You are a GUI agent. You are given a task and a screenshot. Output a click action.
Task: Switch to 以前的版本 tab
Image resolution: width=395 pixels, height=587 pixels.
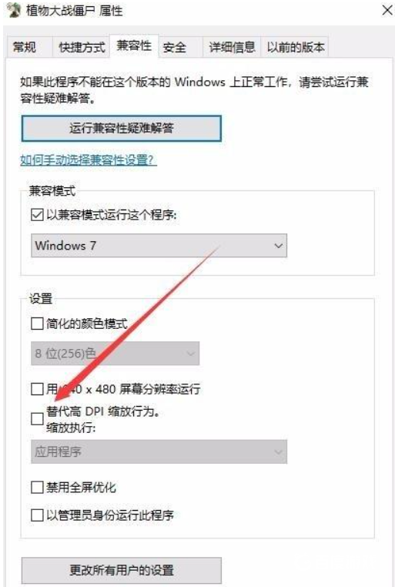(x=295, y=47)
